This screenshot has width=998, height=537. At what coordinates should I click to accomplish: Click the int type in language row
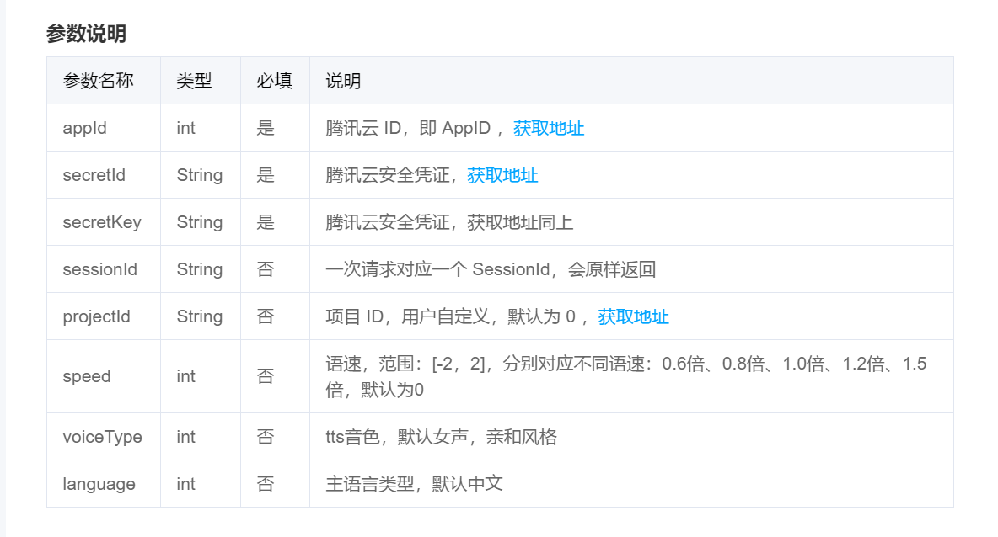(x=185, y=484)
